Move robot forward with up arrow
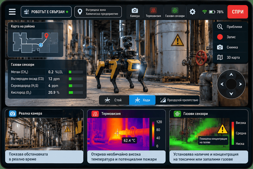Screen dimensions: 253x169 [x=231, y=75]
